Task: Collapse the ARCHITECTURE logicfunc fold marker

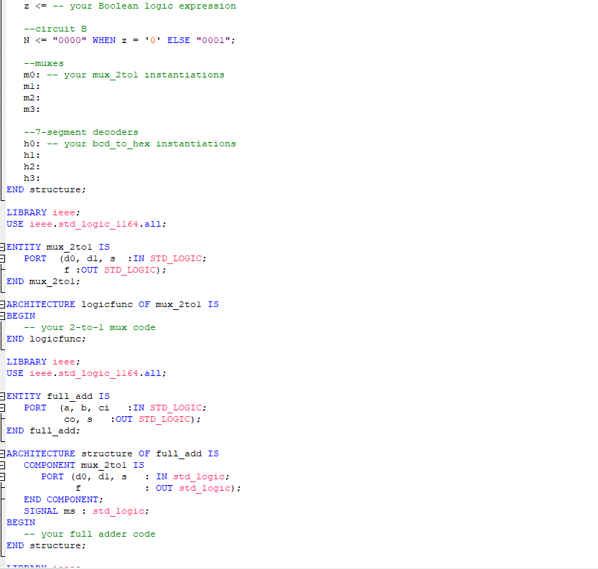Action: tap(2, 304)
